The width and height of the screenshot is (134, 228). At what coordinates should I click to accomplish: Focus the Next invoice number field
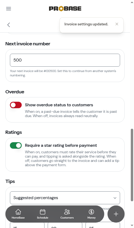[65, 60]
